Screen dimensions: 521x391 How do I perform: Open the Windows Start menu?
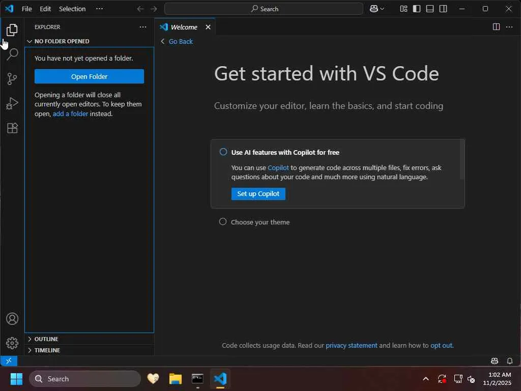click(16, 379)
